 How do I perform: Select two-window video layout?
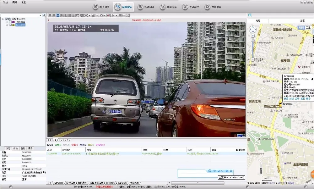(54, 15)
